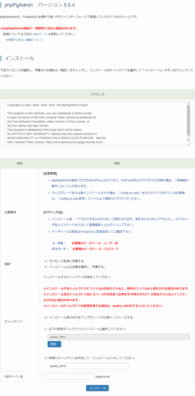Click the 内容 column header
Screen dimensions: 195x396
(x=117, y=163)
